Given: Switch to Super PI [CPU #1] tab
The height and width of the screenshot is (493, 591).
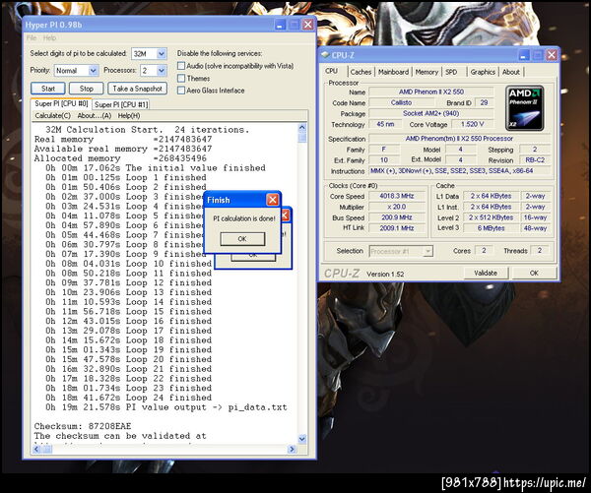Looking at the screenshot, I should [121, 104].
